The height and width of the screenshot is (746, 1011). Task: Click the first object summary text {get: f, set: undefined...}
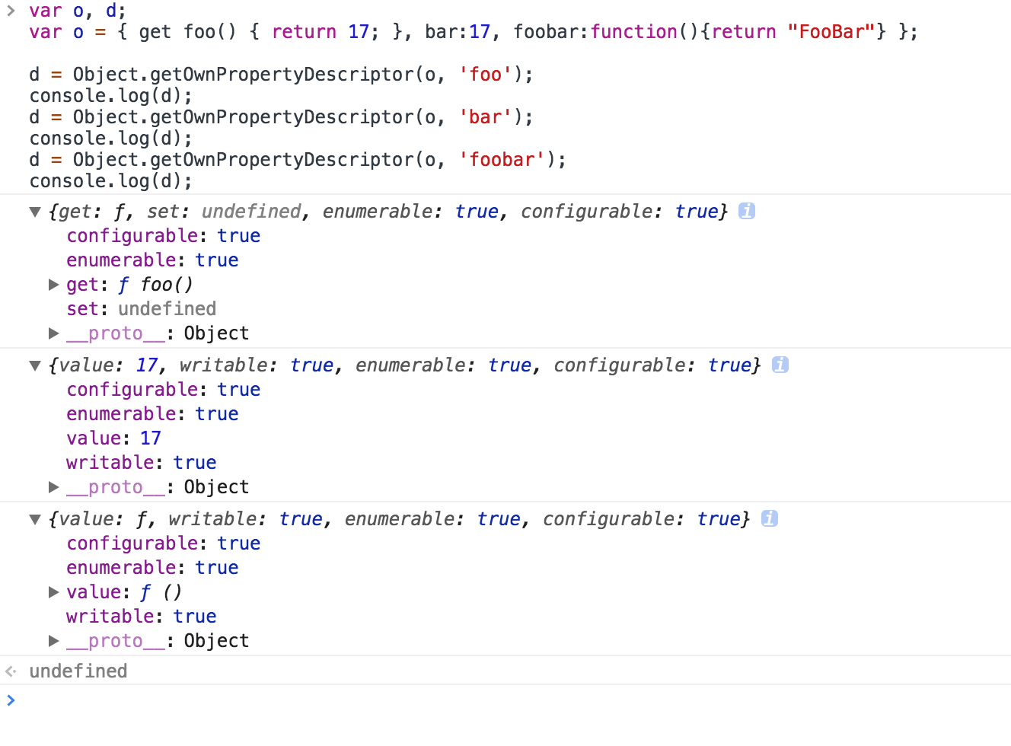[x=388, y=212]
